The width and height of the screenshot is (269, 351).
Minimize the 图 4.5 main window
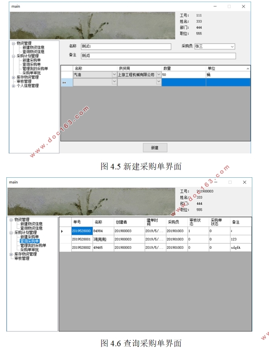[215, 6]
